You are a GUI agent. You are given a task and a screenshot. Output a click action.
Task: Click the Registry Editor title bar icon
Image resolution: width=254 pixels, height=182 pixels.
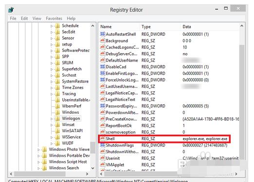pyautogui.click(x=11, y=10)
